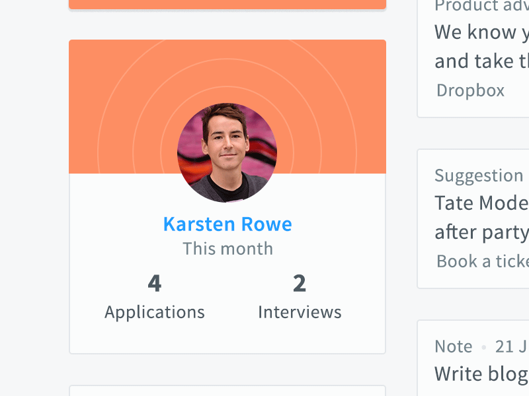529x396 pixels.
Task: Click the 21 J... date on the note
Action: (512, 346)
